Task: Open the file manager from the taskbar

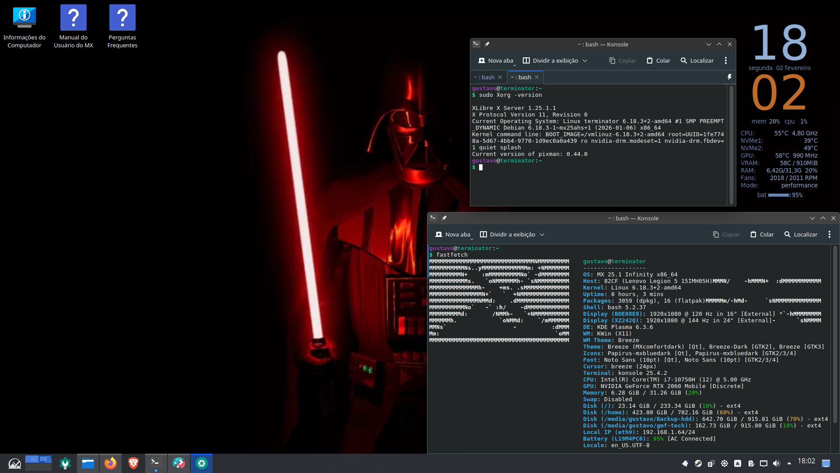Action: (x=88, y=463)
